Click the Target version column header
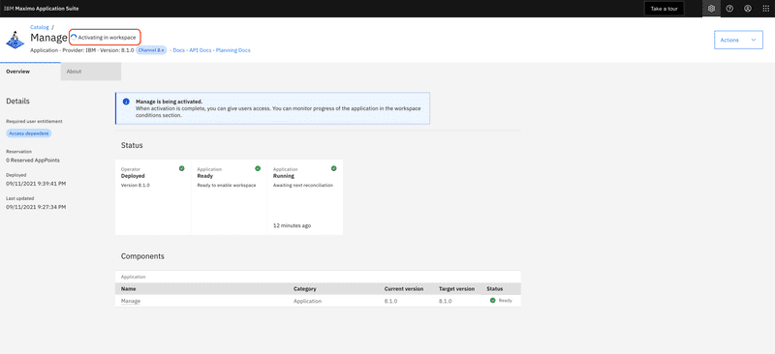The image size is (775, 354). tap(456, 289)
